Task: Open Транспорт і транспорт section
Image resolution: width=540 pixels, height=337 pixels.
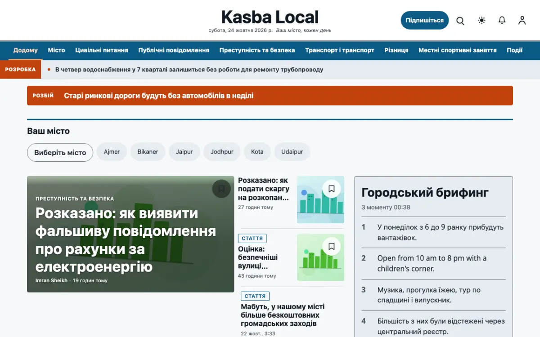Action: (x=340, y=50)
